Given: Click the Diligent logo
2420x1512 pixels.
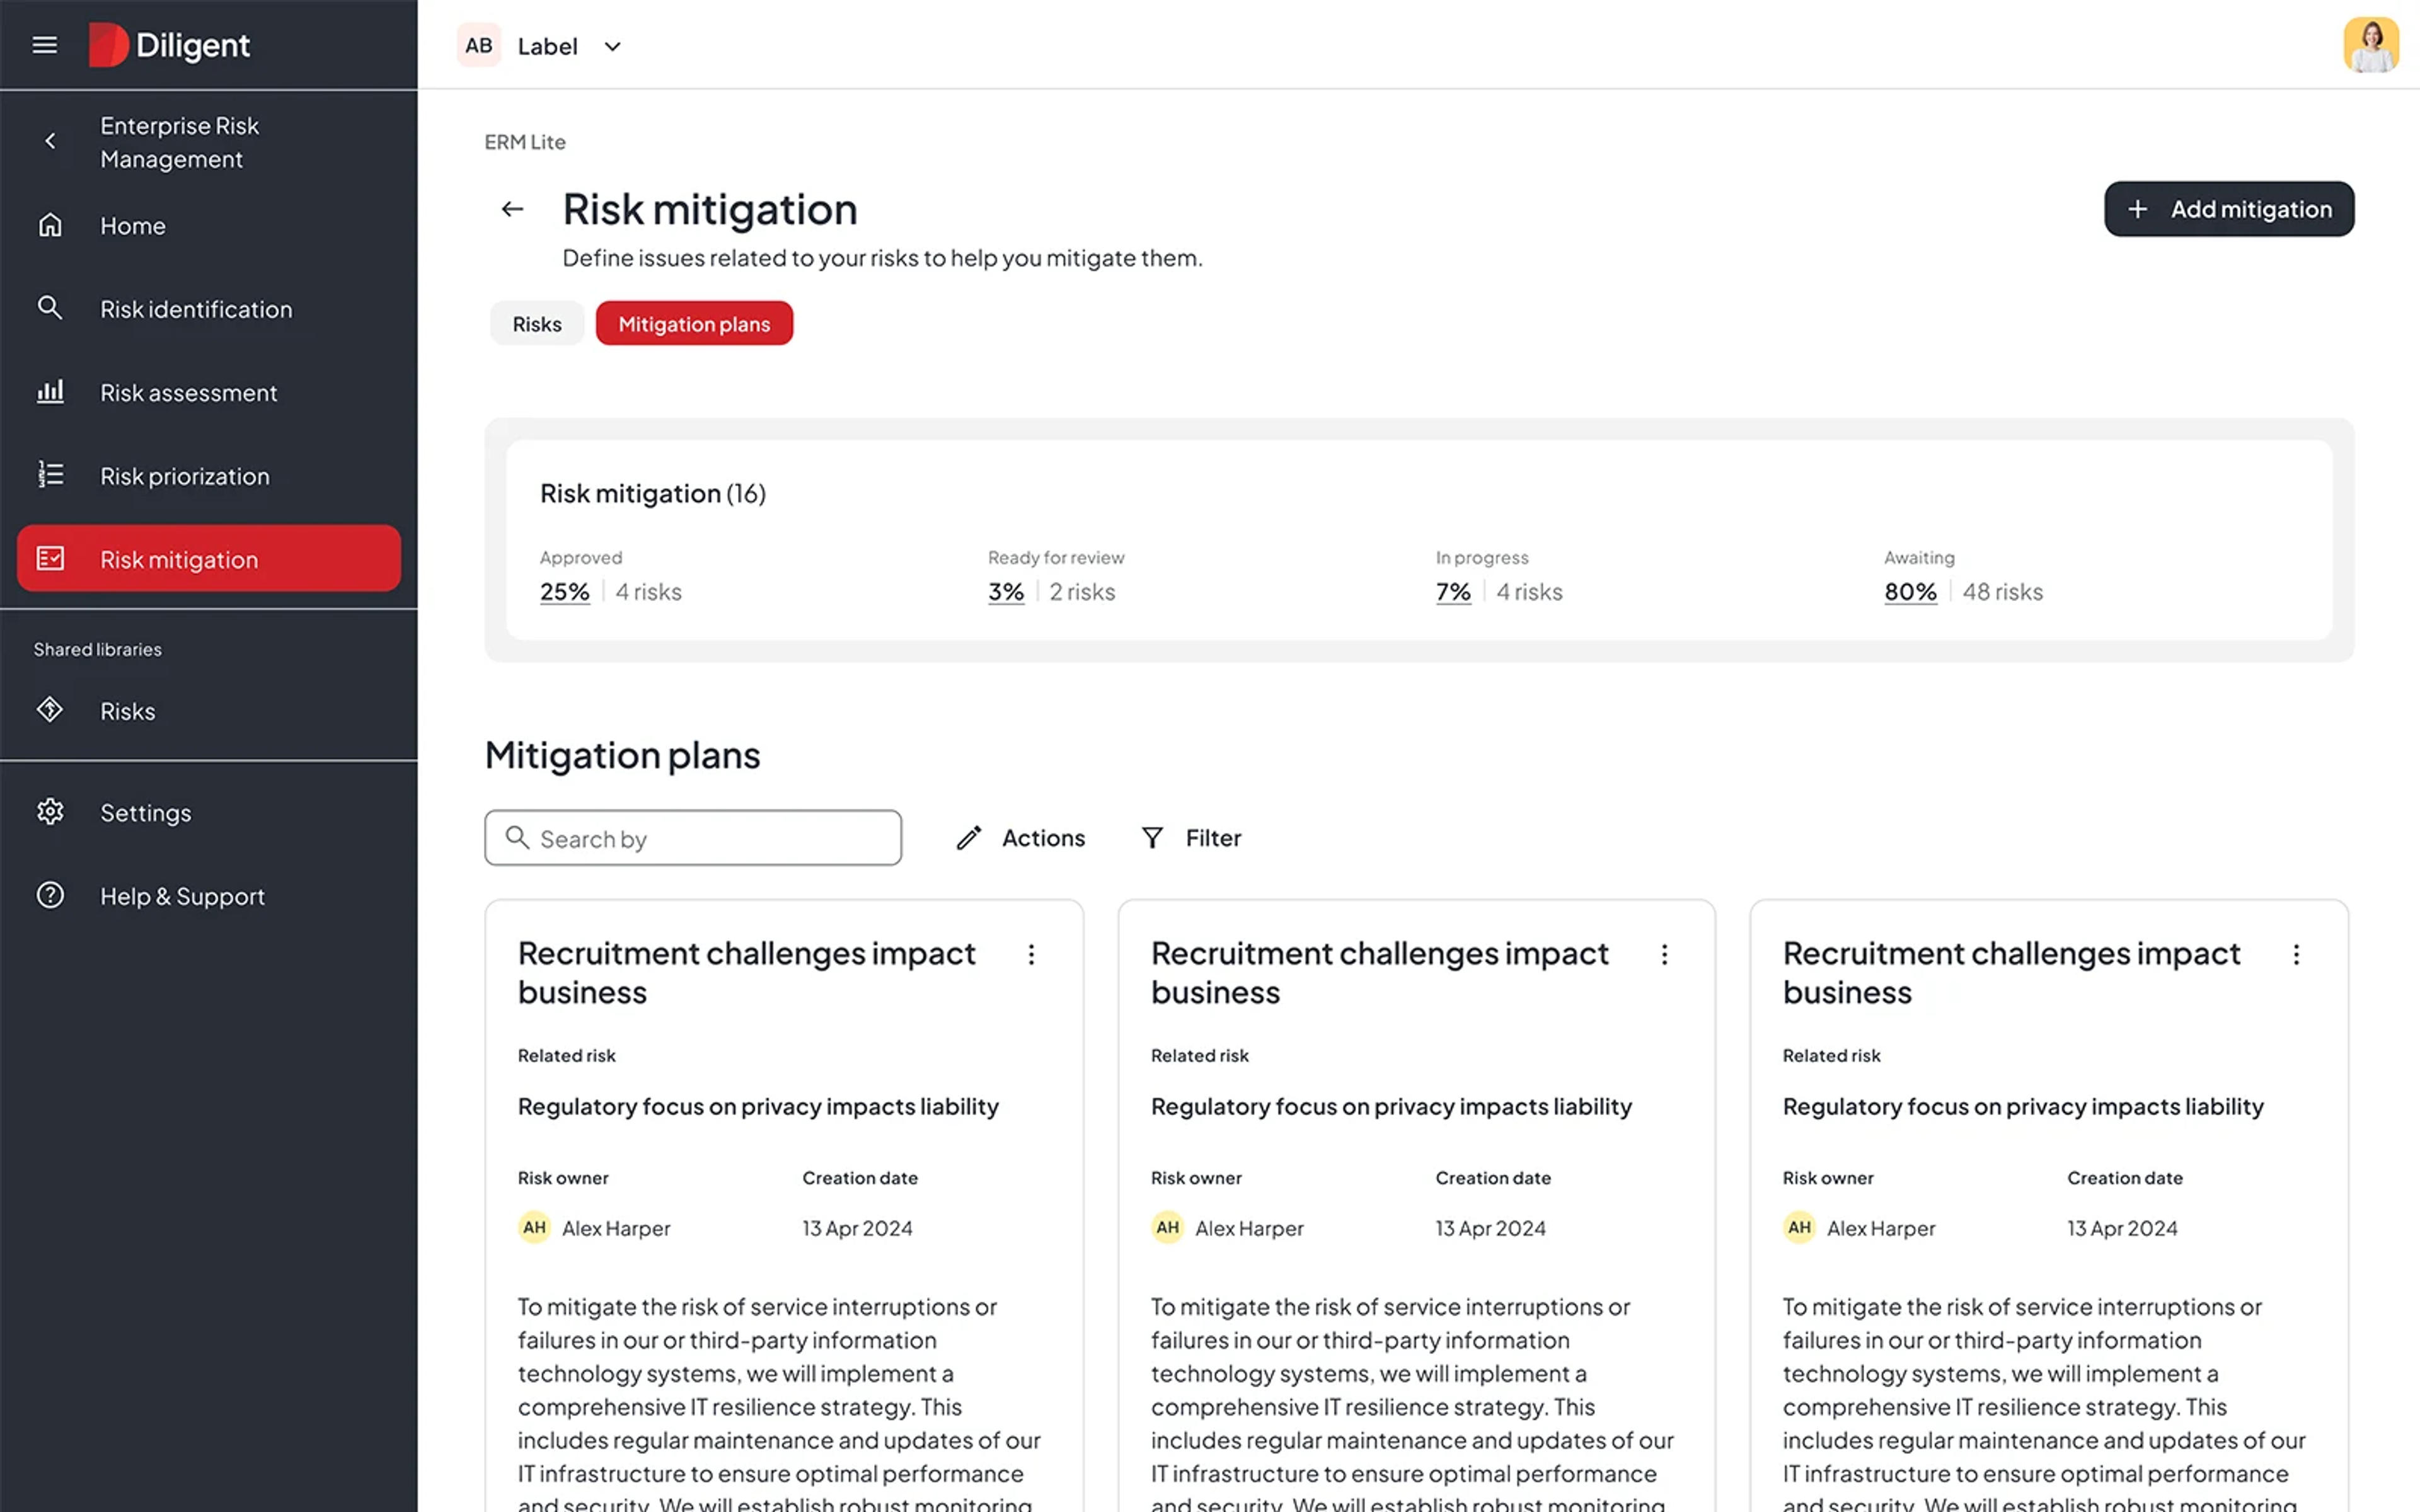Looking at the screenshot, I should (169, 45).
